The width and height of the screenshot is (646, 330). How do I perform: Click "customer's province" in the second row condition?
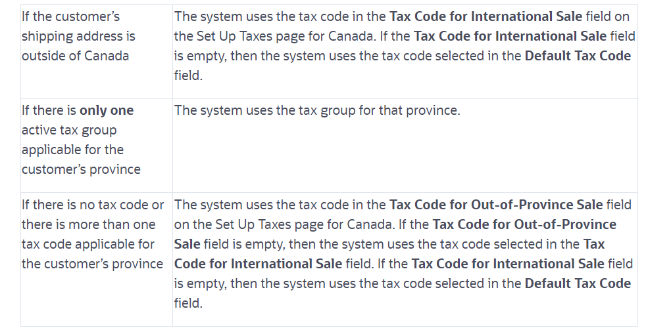[81, 169]
